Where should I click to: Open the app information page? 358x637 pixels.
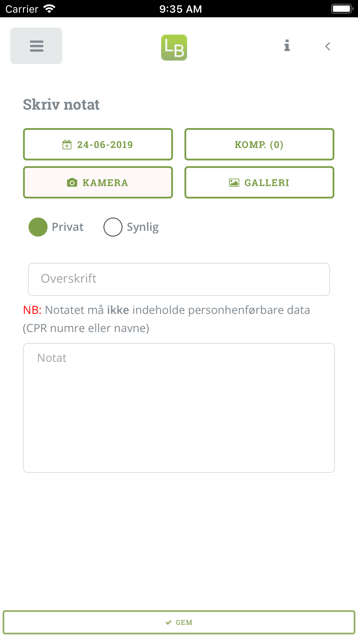click(x=287, y=46)
